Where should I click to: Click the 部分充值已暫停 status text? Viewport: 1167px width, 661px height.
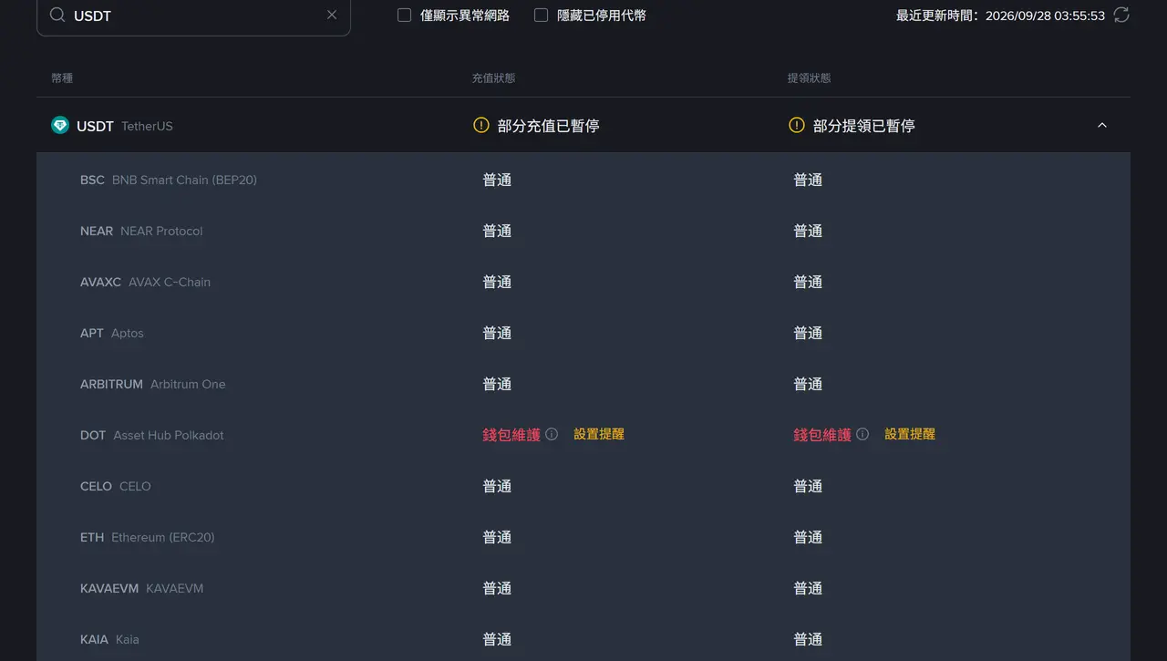(549, 126)
